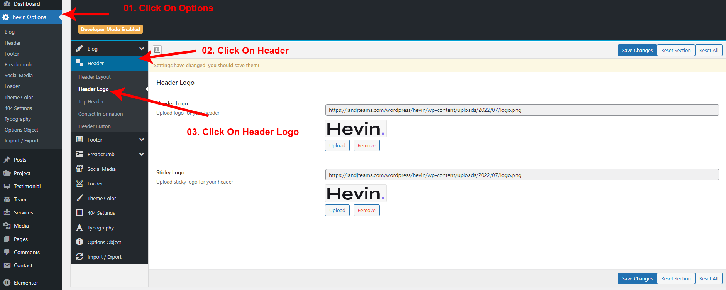Click the Sticky Logo Hevin thumbnail
Screen dimensions: 726x290
pyautogui.click(x=355, y=194)
